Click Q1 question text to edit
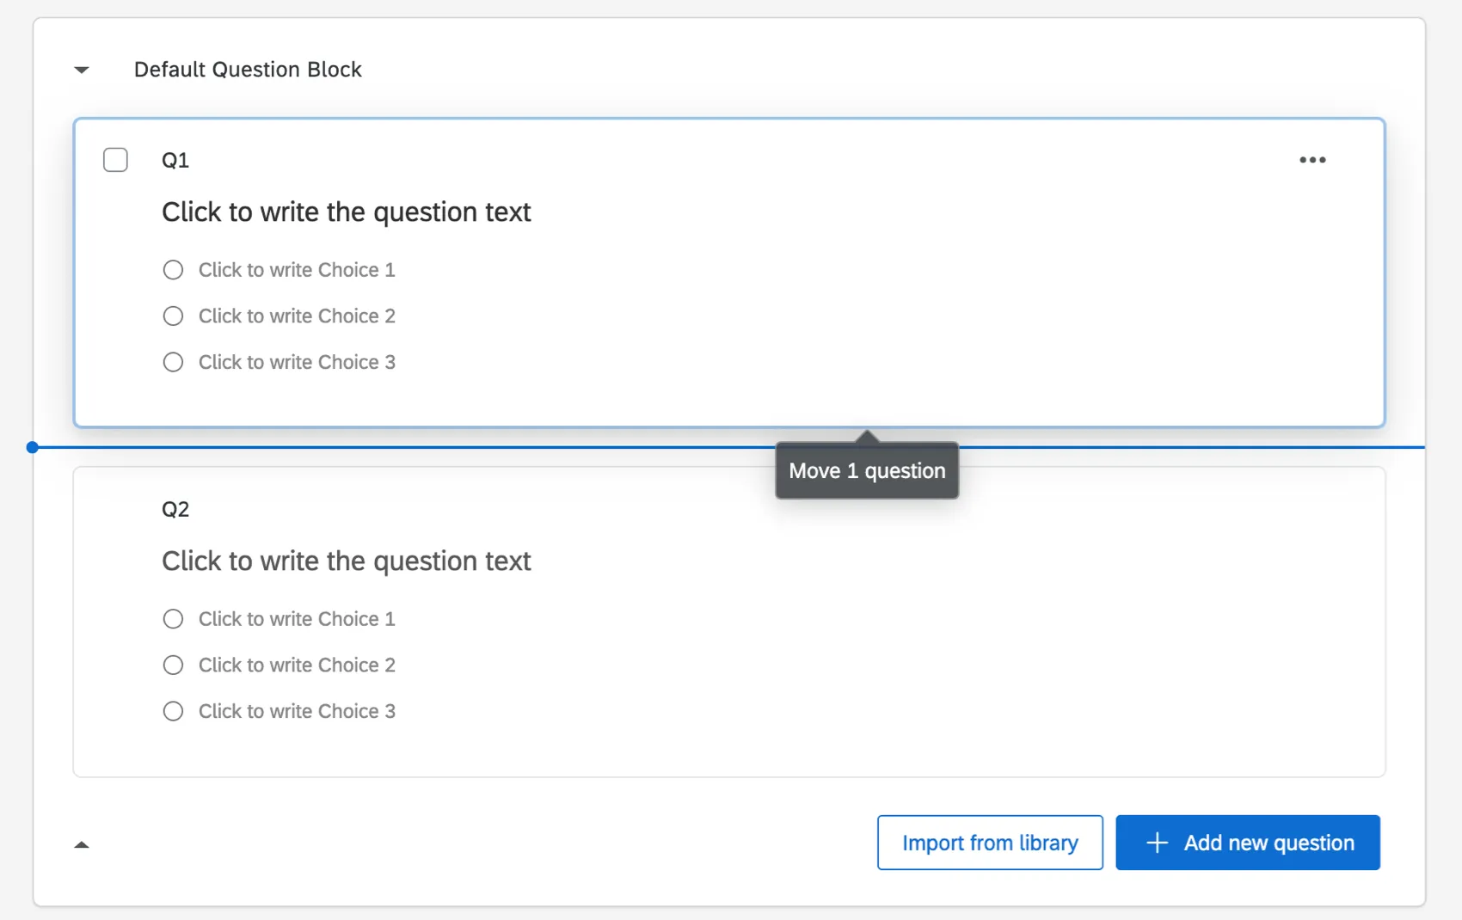This screenshot has height=920, width=1462. click(347, 212)
